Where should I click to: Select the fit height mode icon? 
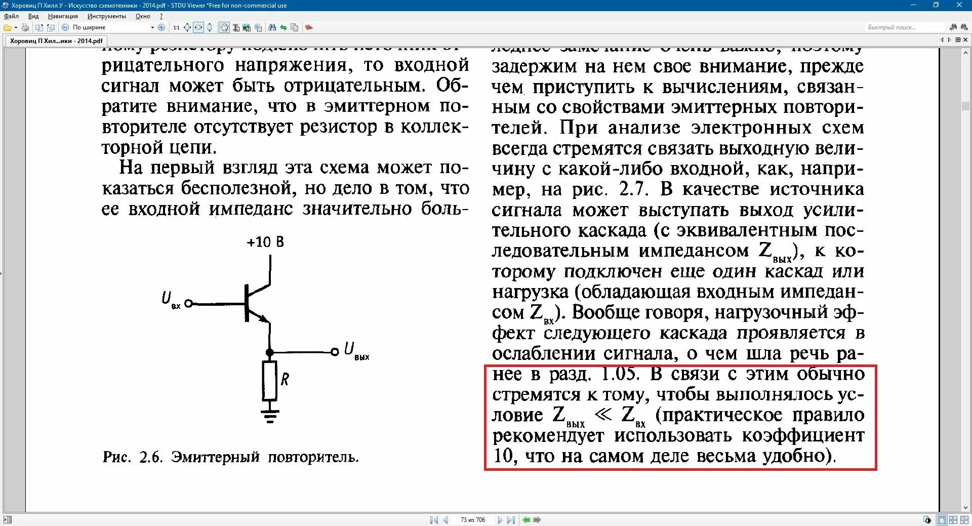[210, 27]
